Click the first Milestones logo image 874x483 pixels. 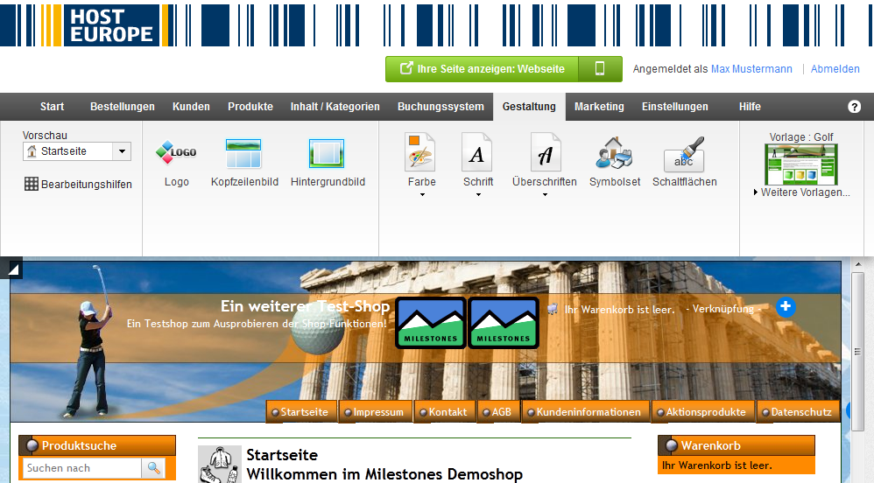point(430,323)
